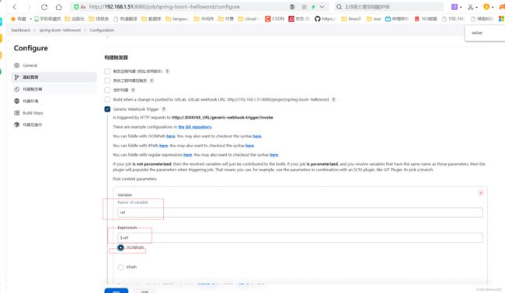The height and width of the screenshot is (293, 505).
Task: Open the JSONPath syntax here link
Action: [x=257, y=136]
